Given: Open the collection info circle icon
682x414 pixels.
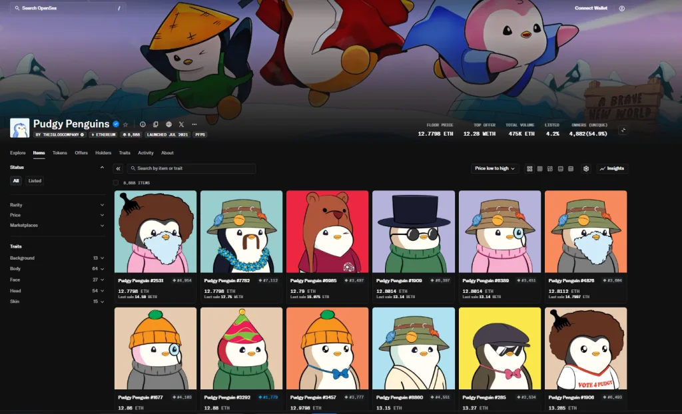Looking at the screenshot, I should click(x=143, y=124).
